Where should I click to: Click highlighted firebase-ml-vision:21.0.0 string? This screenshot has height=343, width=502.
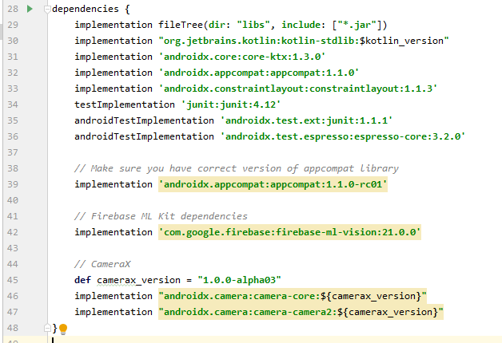[x=290, y=232]
